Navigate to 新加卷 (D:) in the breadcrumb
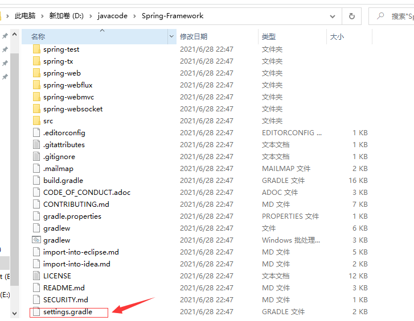The height and width of the screenshot is (321, 414). [66, 16]
